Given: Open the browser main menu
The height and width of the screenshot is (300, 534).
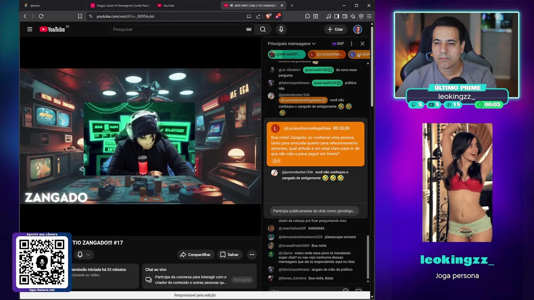Looking at the screenshot, I should [369, 16].
